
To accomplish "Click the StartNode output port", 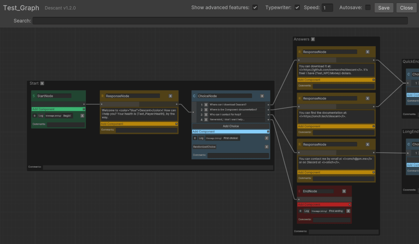I will [84, 104].
